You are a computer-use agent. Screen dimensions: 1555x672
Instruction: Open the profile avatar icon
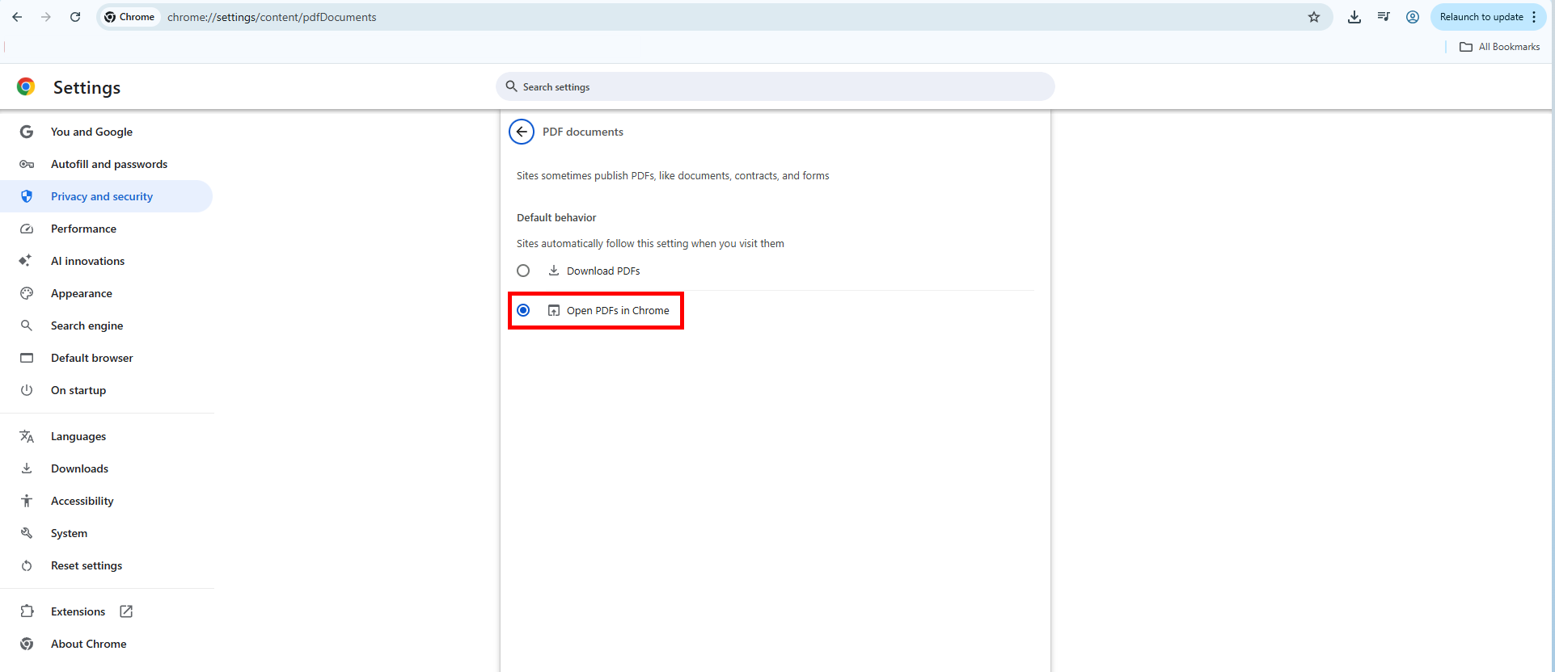[1413, 17]
